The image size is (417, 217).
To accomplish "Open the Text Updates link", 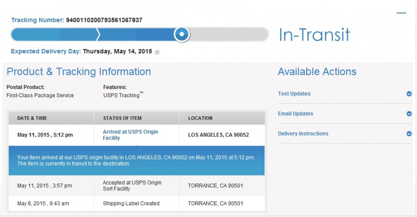I will click(x=294, y=94).
